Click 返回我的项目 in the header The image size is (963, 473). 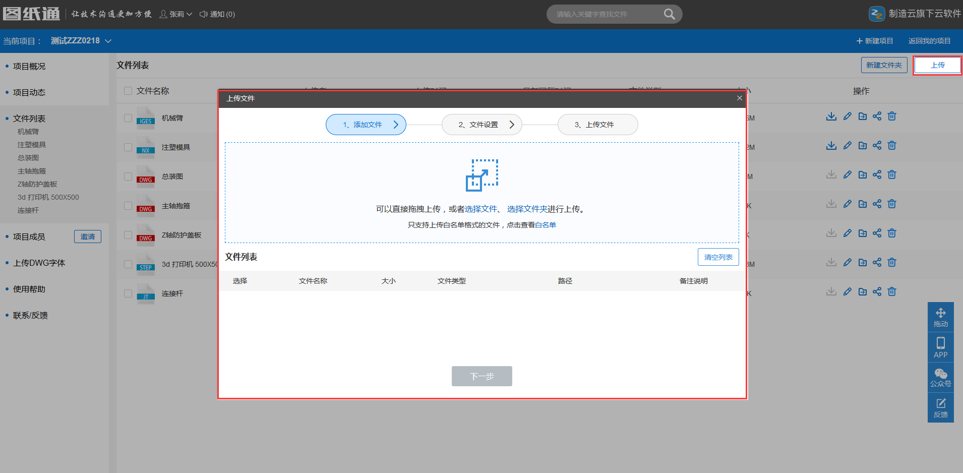click(x=930, y=41)
